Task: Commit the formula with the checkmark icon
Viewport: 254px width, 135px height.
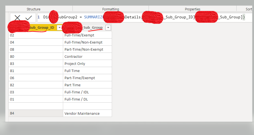Action: coord(29,18)
